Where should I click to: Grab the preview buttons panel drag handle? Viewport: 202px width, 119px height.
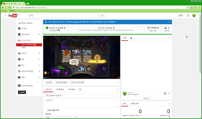[x=118, y=82]
